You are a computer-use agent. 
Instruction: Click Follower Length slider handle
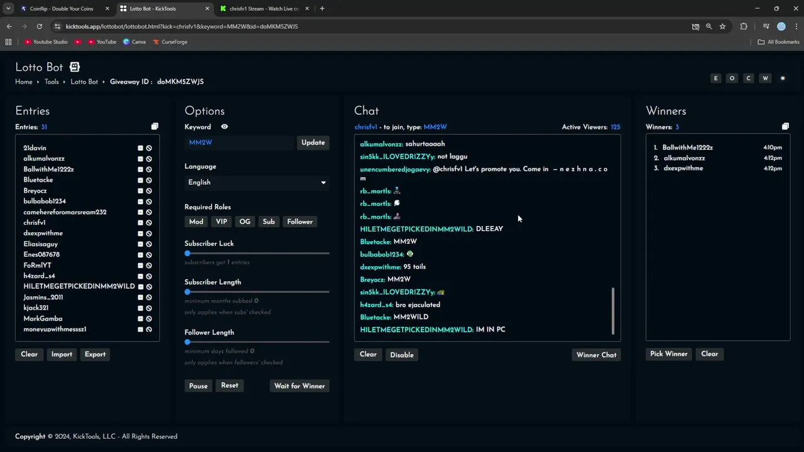click(x=187, y=342)
